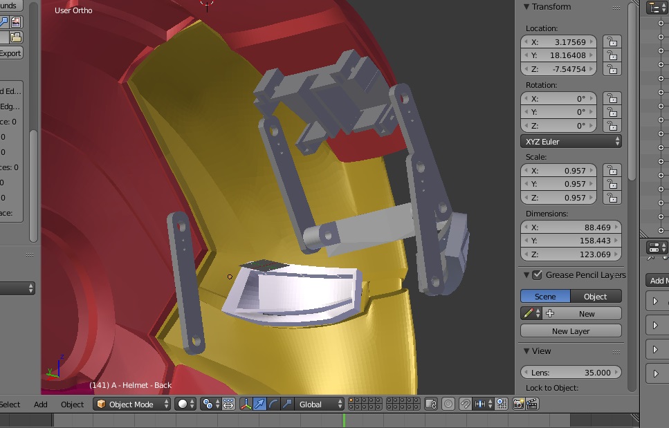Image resolution: width=669 pixels, height=428 pixels.
Task: Lock the Location X value
Action: [x=612, y=42]
